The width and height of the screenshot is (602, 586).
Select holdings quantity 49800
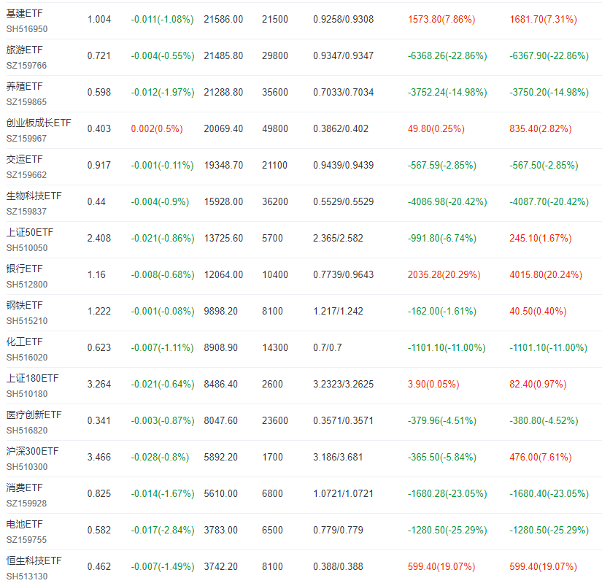[x=275, y=128]
